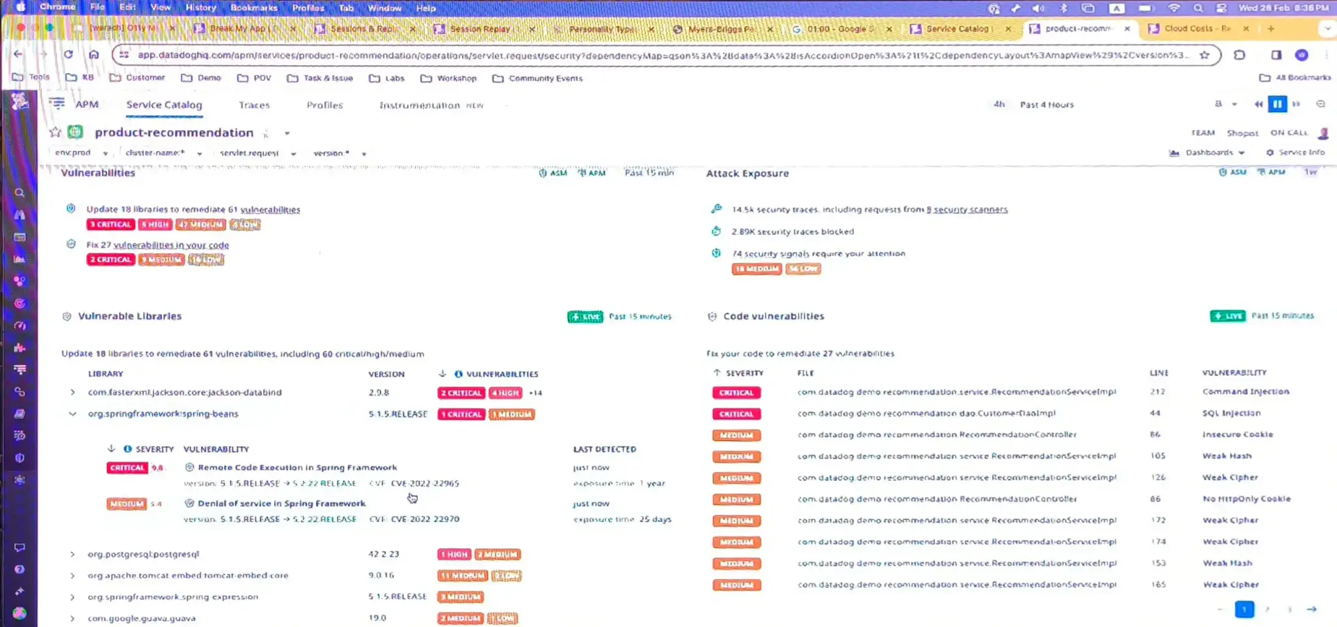Viewport: 1337px width, 627px height.
Task: Open a new browser tab
Action: [x=1270, y=28]
